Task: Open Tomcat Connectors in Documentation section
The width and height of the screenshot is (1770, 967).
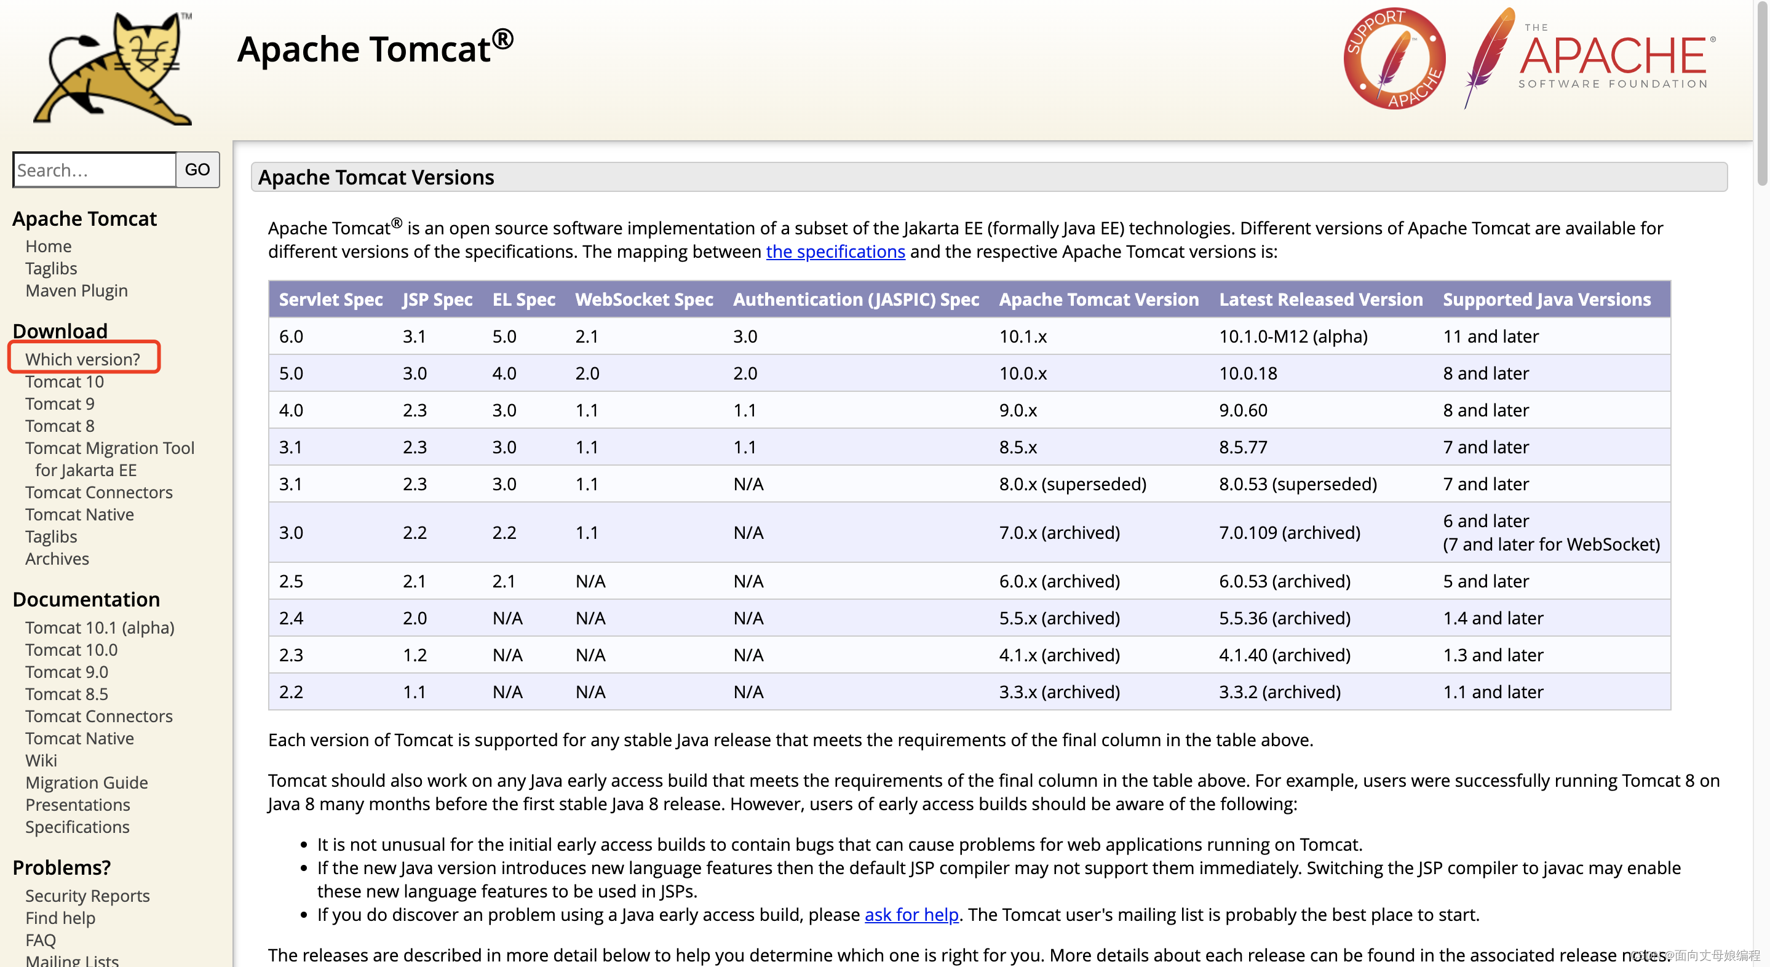Action: pyautogui.click(x=99, y=716)
